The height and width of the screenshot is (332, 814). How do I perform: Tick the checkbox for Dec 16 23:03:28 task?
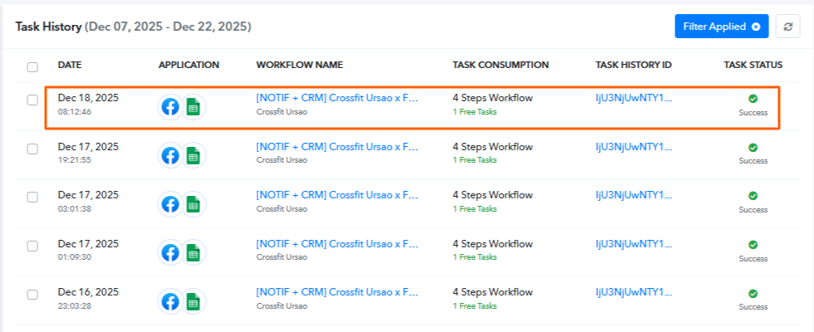coord(32,295)
